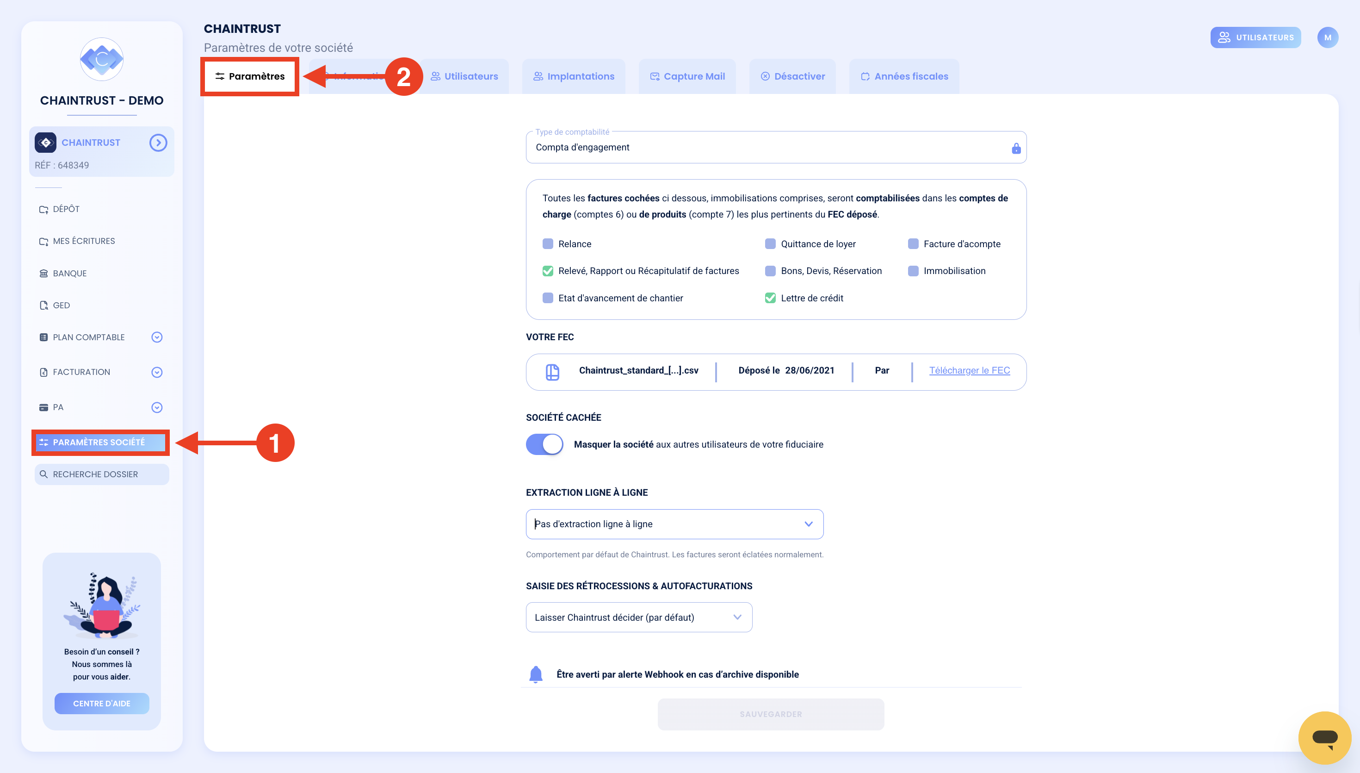Uncheck the Lettre de crédit checkbox

click(770, 298)
